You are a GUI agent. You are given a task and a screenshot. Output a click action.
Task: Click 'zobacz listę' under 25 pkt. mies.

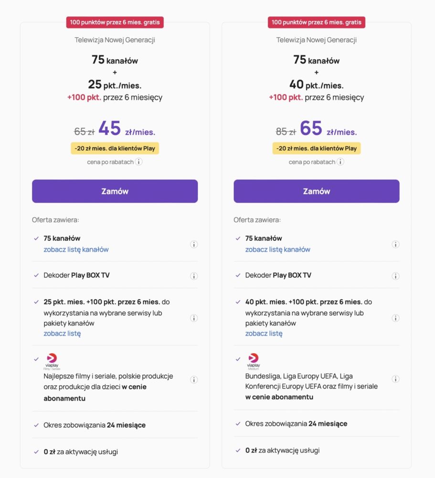[62, 334]
